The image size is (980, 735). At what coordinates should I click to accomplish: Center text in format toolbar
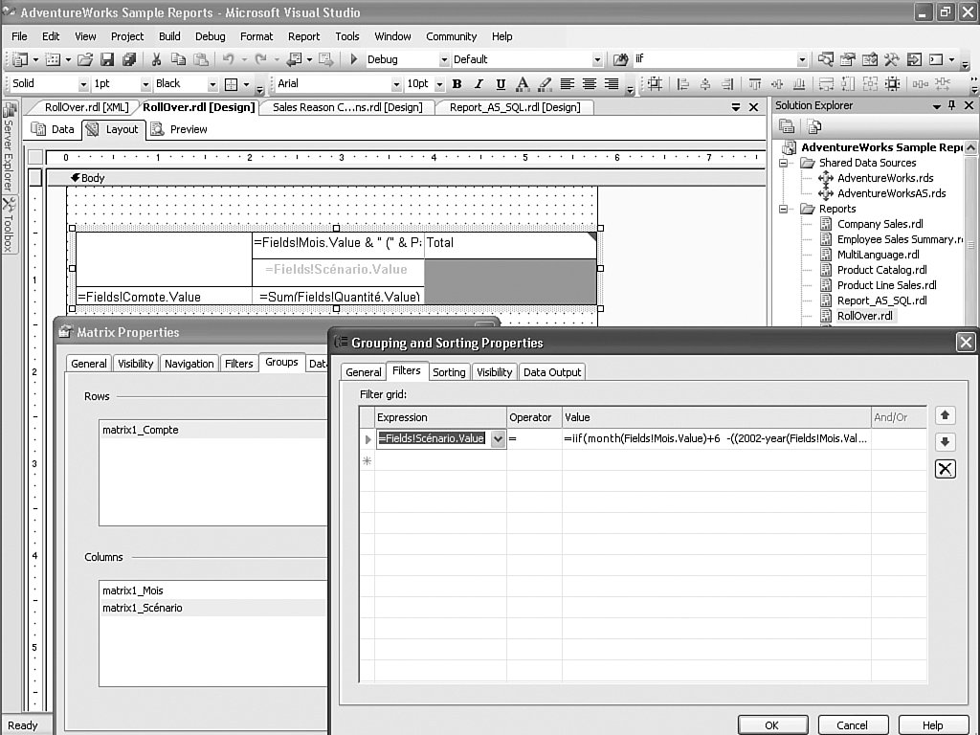(590, 84)
